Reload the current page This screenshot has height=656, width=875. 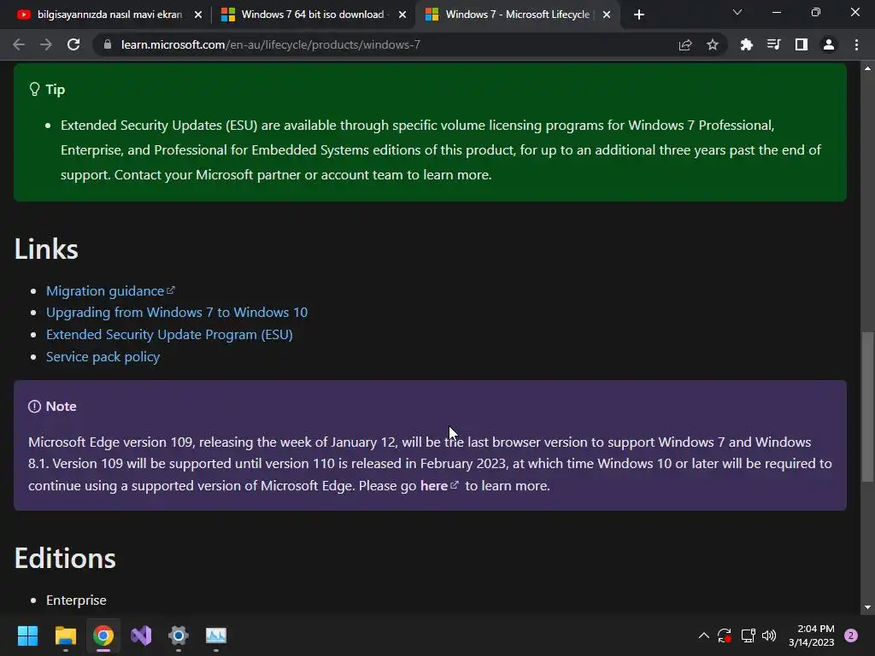pyautogui.click(x=73, y=44)
